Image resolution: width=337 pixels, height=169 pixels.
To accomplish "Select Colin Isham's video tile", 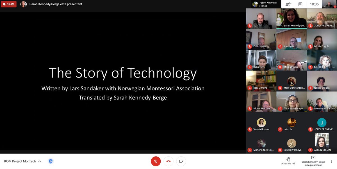I will click(261, 39).
